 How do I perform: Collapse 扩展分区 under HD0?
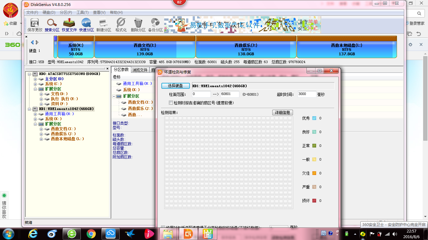pos(35,89)
